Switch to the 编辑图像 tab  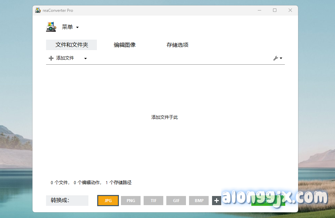tap(125, 45)
